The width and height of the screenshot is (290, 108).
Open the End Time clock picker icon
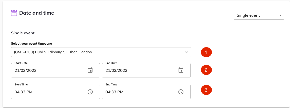click(181, 92)
